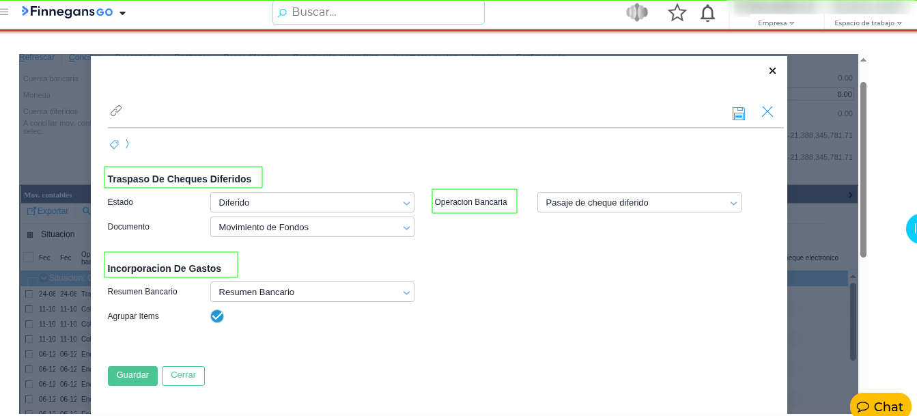
Task: Open the Chat widget
Action: [880, 406]
